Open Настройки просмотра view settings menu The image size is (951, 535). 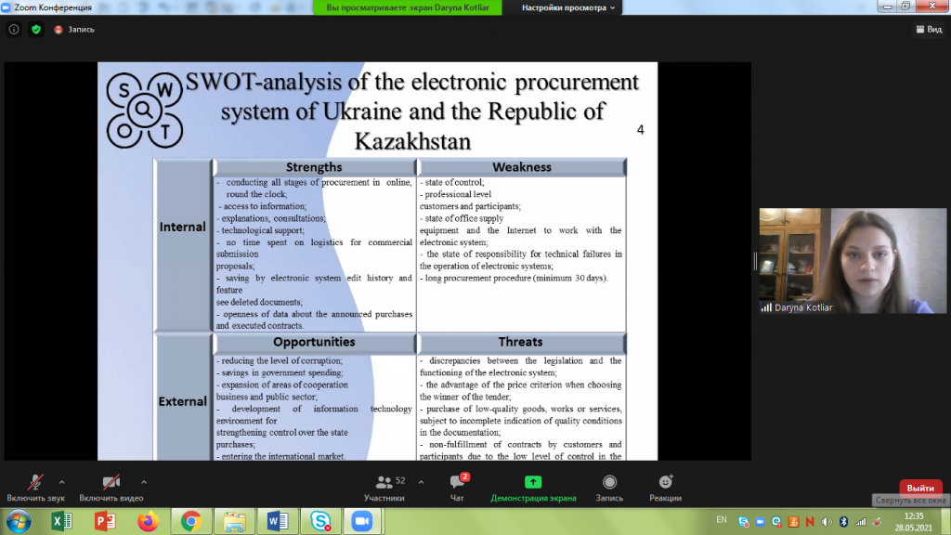point(568,7)
